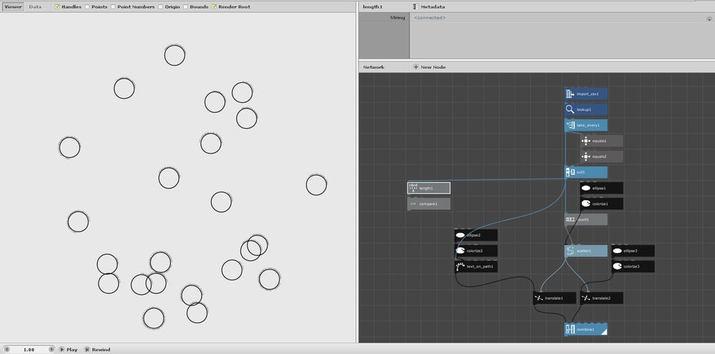Viewport: 715px width, 354px height.
Task: Click the colorize3 node icon
Action: click(x=617, y=267)
